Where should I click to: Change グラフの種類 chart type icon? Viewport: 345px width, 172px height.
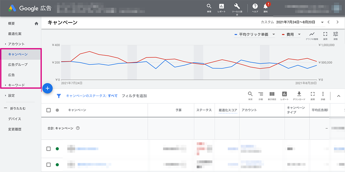coord(312,34)
